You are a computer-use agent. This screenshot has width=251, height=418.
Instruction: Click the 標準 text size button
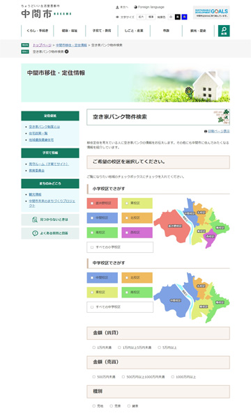(151, 17)
